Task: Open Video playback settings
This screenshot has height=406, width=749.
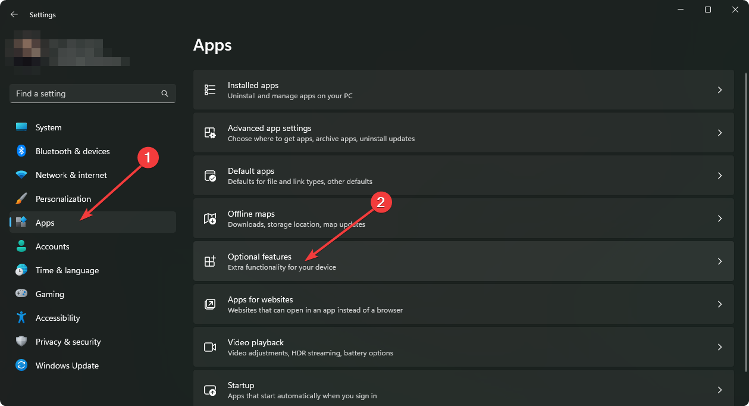Action: click(x=463, y=347)
